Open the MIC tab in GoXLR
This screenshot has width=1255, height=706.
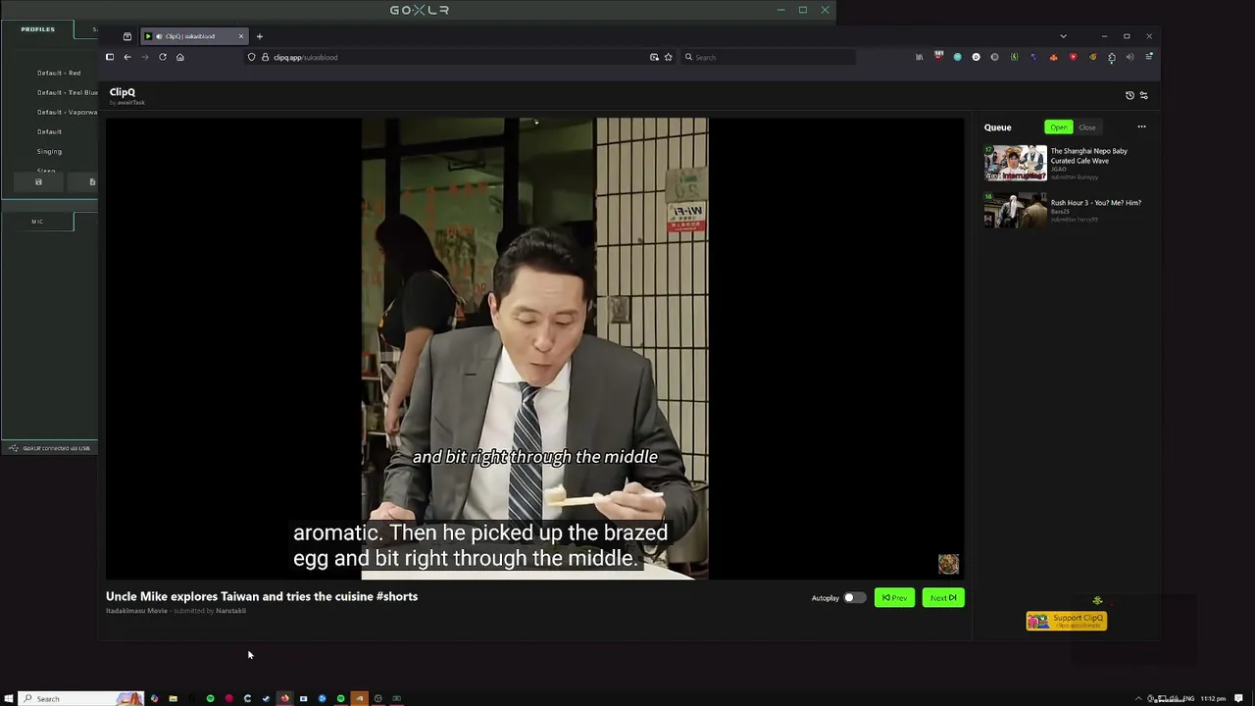(37, 222)
